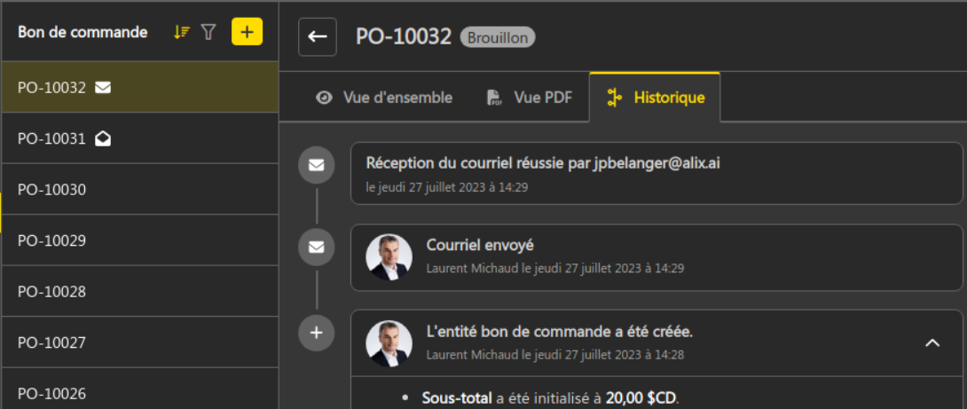
Task: Select PO-10029 in the list
Action: pyautogui.click(x=140, y=240)
